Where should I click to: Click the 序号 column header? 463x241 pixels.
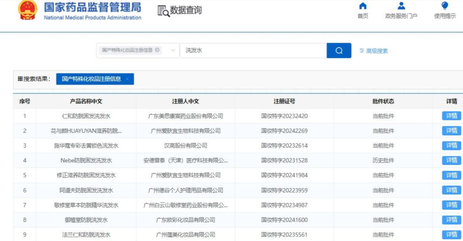click(x=25, y=101)
